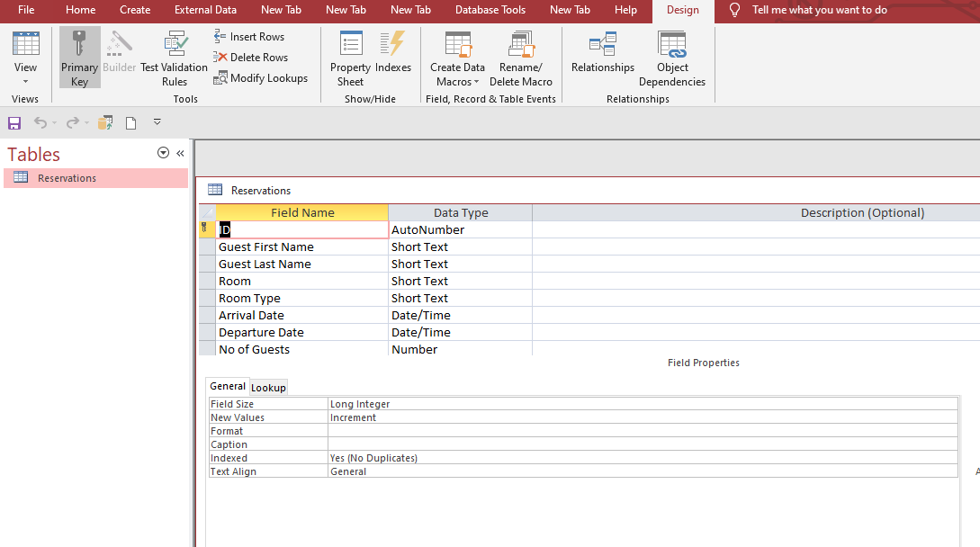Open the Tables pane filter chevron
Screen dimensions: 980x547
163,153
